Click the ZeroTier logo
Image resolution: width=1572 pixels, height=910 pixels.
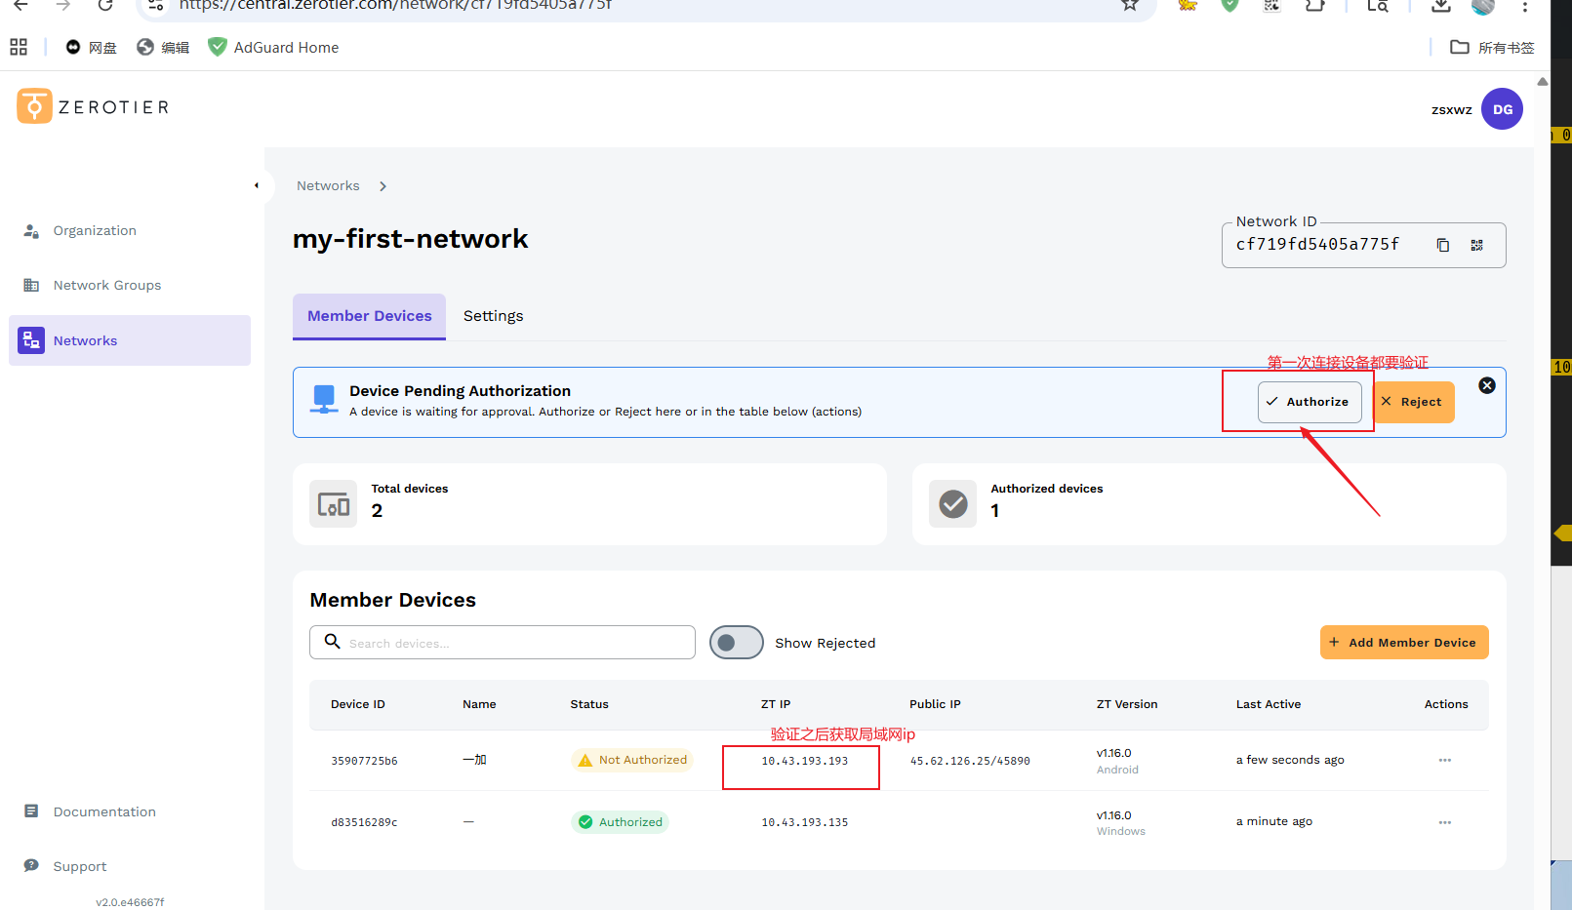pos(93,106)
